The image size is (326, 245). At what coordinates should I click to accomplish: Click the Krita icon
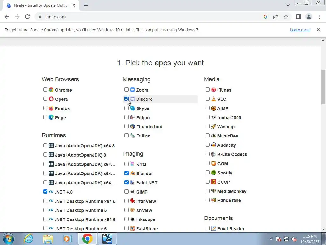132,164
